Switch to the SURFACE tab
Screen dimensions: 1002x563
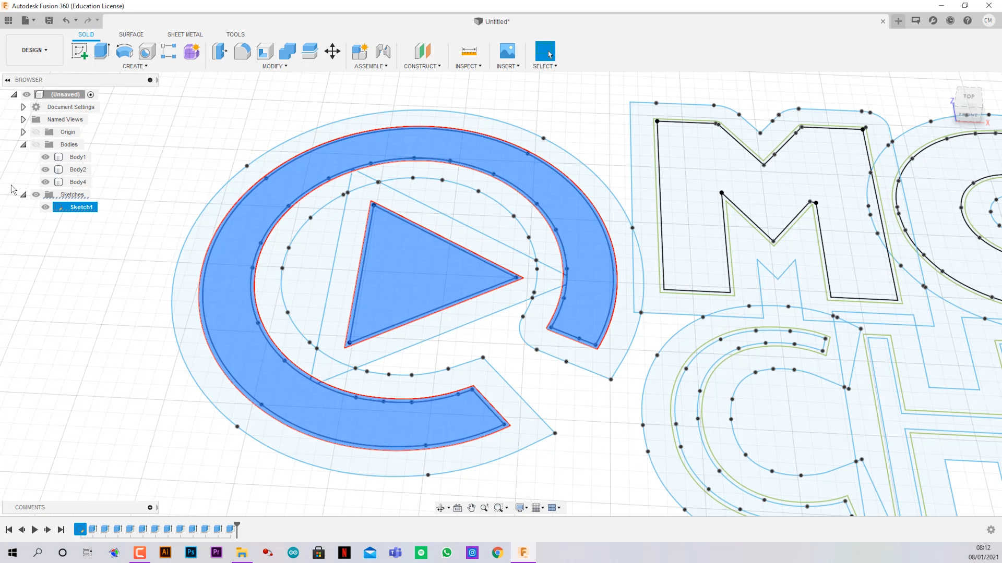pos(131,34)
